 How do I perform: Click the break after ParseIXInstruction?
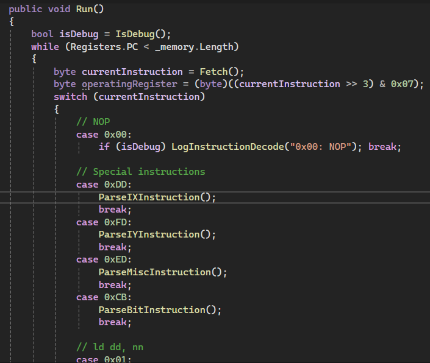click(113, 210)
